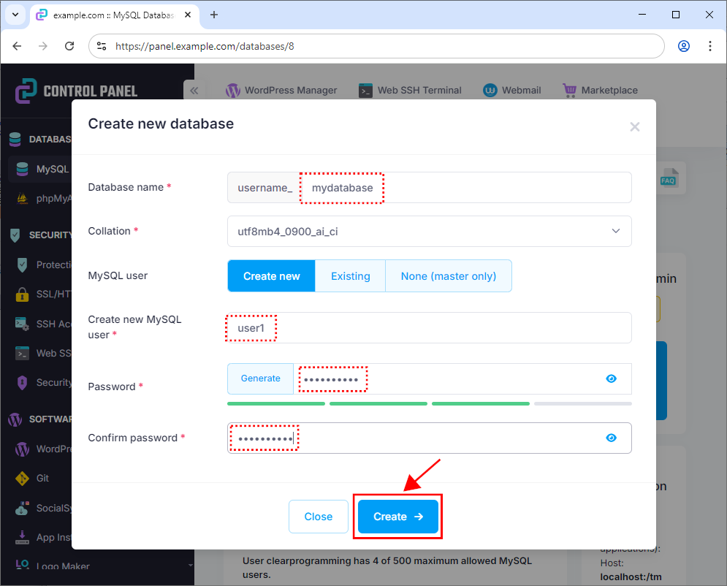Click the Close button in dialog
Image resolution: width=727 pixels, height=586 pixels.
[318, 517]
